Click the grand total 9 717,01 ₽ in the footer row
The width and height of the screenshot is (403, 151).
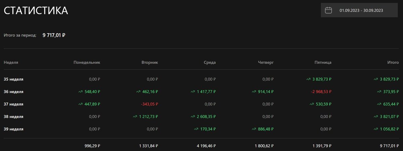tap(389, 146)
